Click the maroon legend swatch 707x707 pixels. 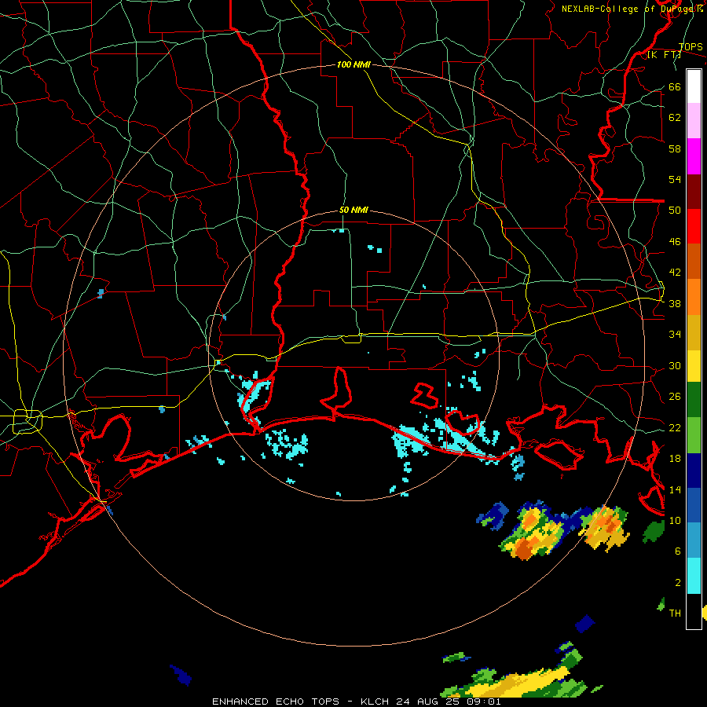pyautogui.click(x=694, y=192)
